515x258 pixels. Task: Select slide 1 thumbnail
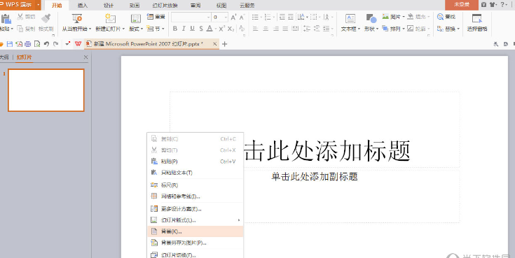click(x=46, y=90)
